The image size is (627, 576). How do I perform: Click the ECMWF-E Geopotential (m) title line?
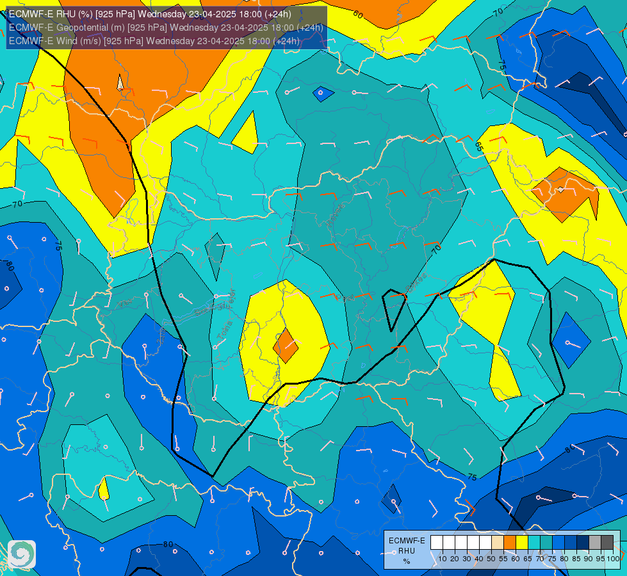(x=166, y=28)
